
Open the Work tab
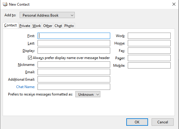point(37,26)
